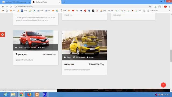172x97 pixels.
Task: Click the volume icon in system tray
Action: tap(169, 95)
